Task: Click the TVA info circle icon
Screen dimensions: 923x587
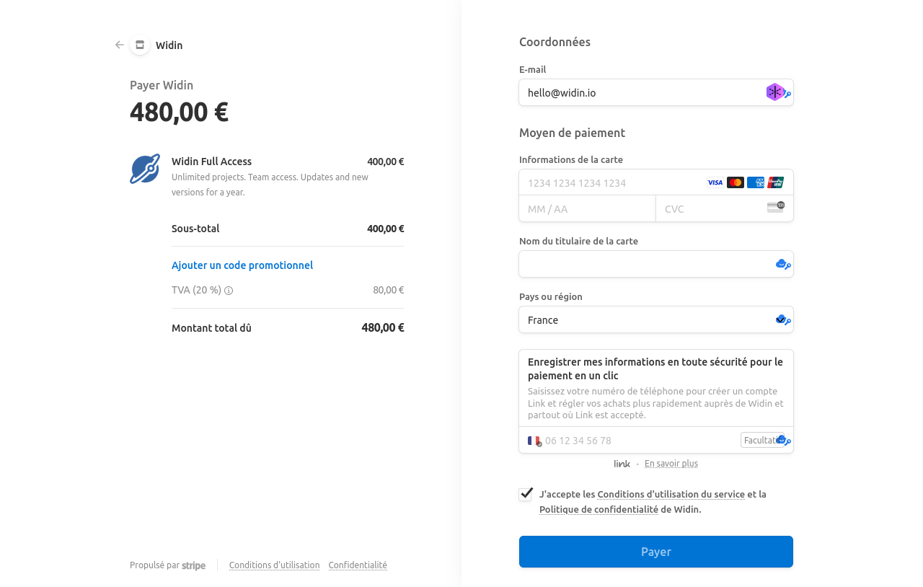Action: [x=229, y=291]
